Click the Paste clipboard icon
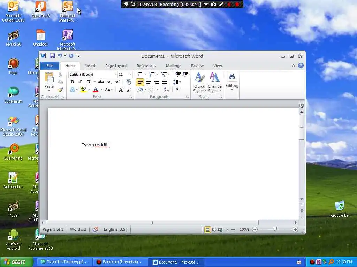 (x=49, y=77)
